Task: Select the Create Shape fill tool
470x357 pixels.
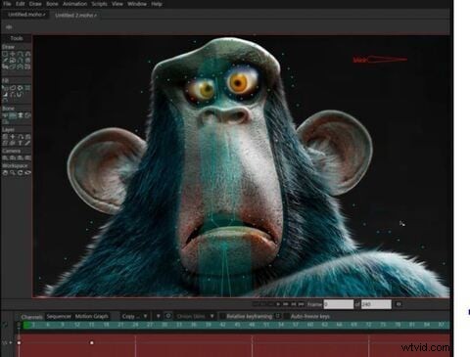Action: click(13, 88)
